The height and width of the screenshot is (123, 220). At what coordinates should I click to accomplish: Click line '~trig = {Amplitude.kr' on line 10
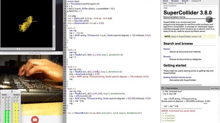pos(85,23)
